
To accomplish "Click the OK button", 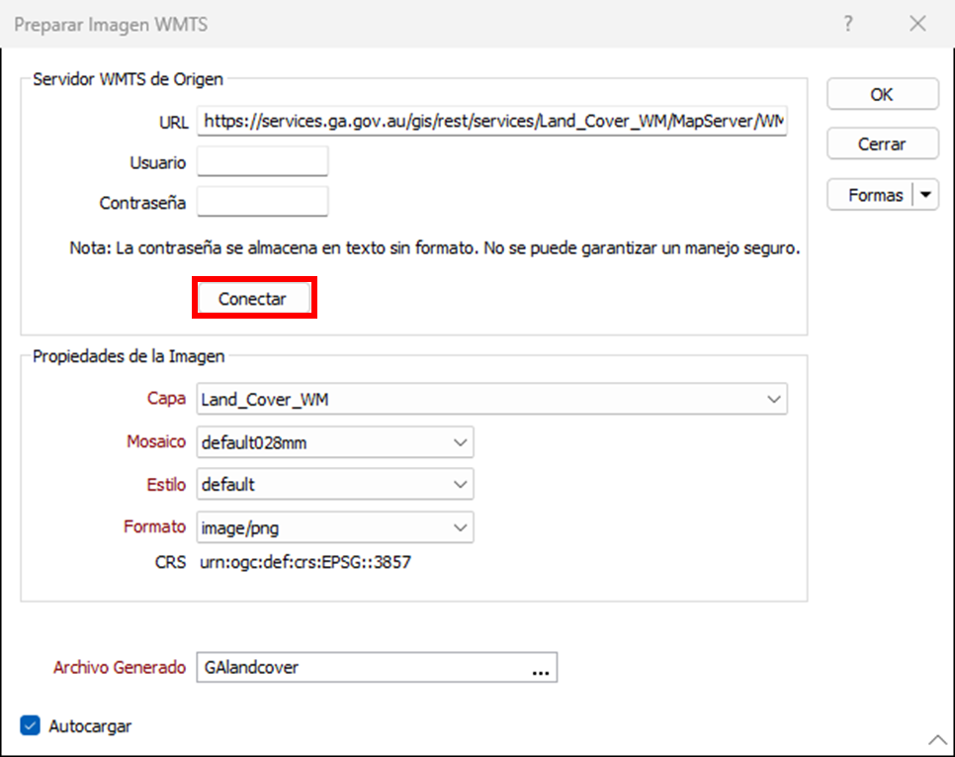I will point(882,95).
